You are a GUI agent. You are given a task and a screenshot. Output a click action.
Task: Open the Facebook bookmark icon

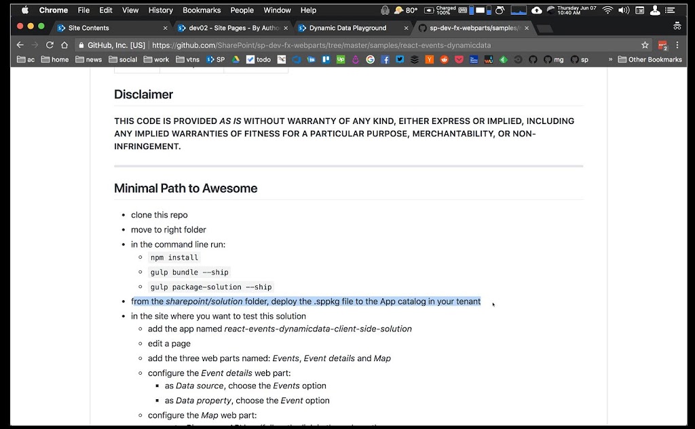pyautogui.click(x=386, y=60)
